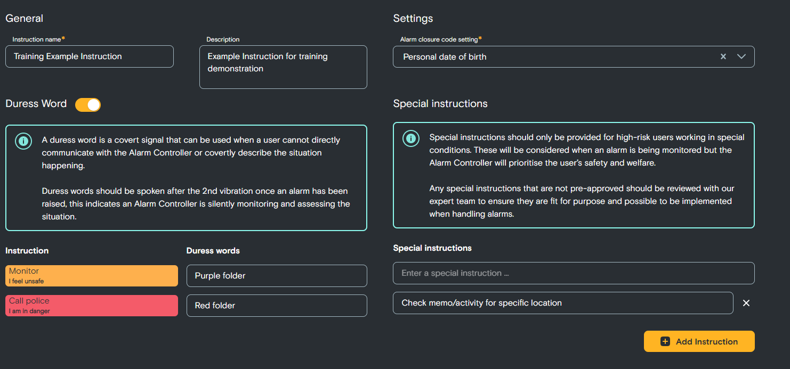The image size is (790, 369).
Task: Click the info icon in special instructions panel
Action: (x=411, y=139)
